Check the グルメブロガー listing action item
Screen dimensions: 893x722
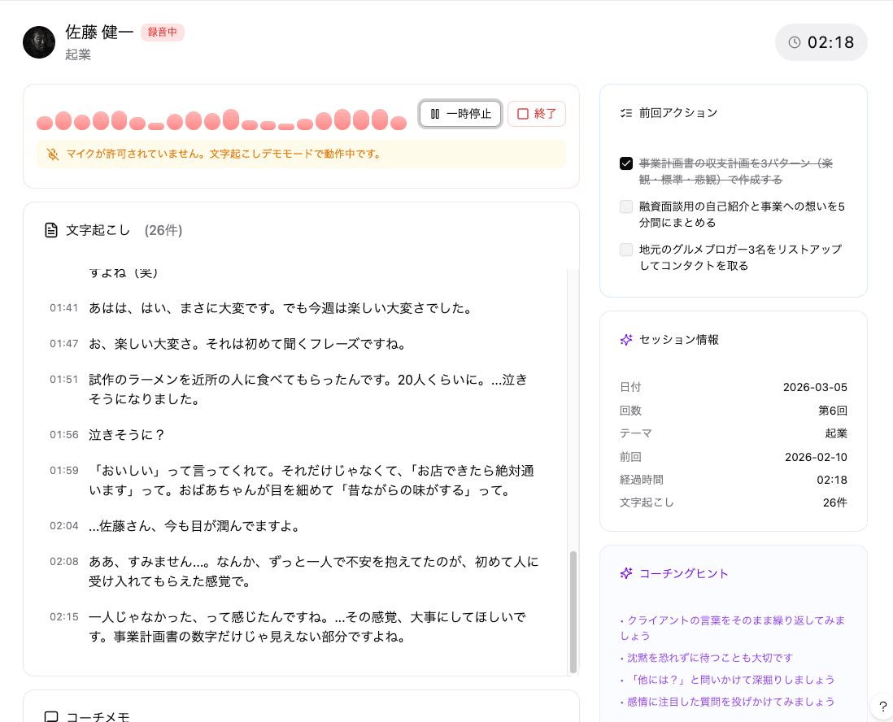[626, 250]
